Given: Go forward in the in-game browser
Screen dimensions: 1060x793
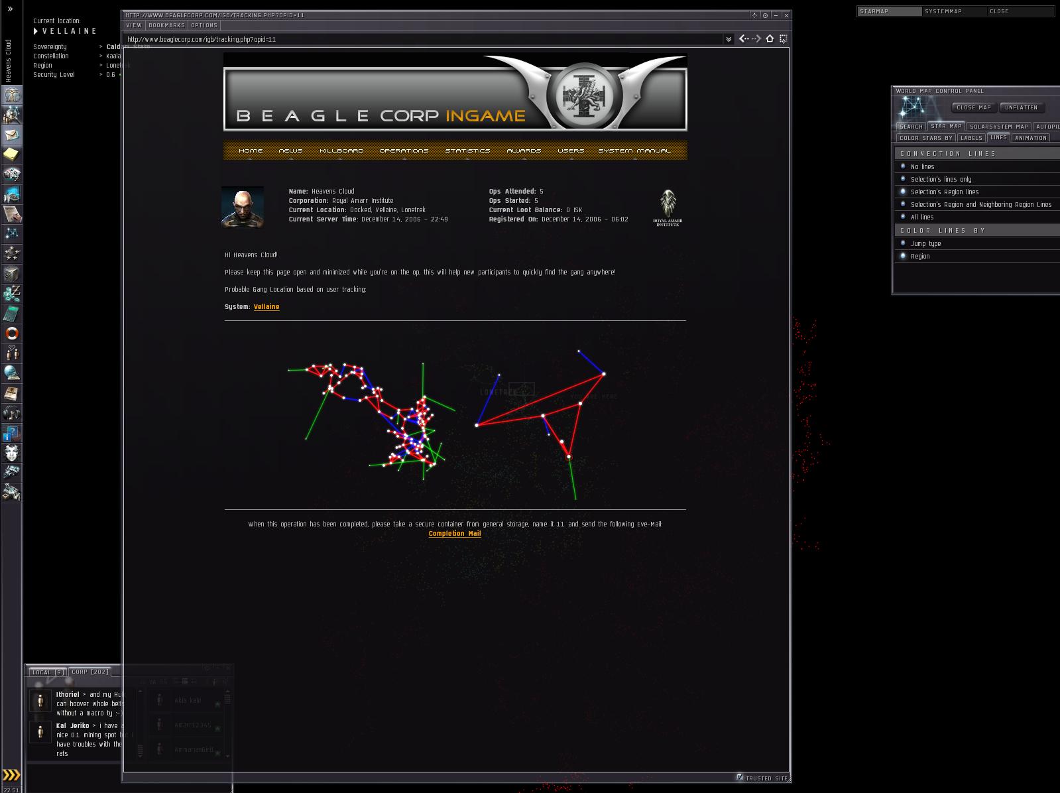Looking at the screenshot, I should [756, 39].
